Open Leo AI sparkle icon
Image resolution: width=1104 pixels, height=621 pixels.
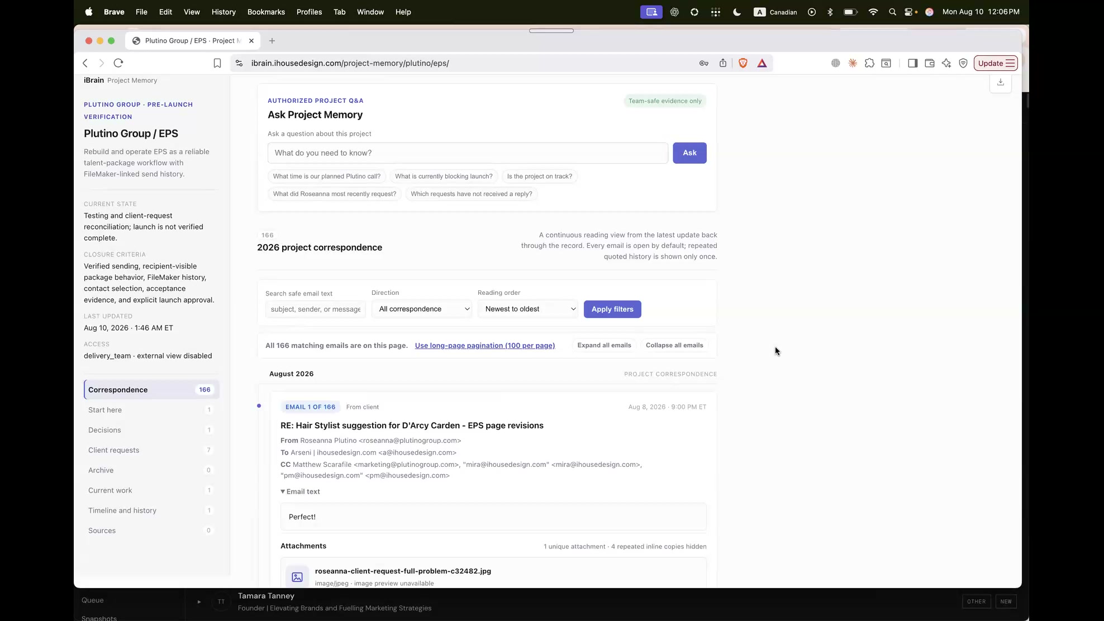[x=946, y=63]
